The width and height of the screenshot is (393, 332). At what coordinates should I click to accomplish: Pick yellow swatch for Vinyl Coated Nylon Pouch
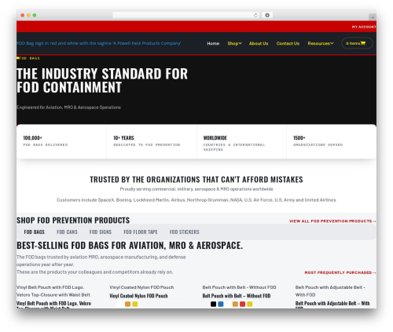(x=135, y=304)
